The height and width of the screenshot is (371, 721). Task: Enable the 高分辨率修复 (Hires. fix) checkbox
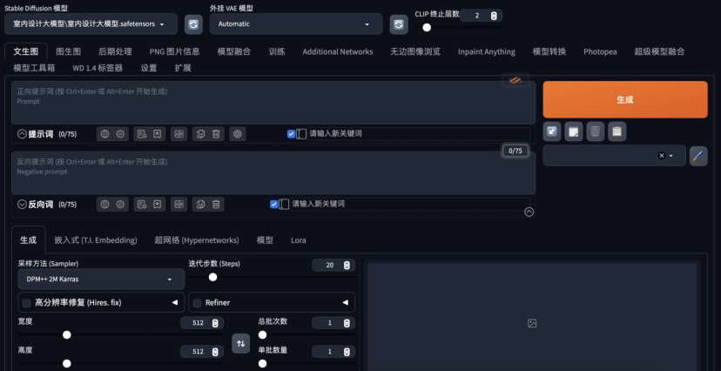25,302
